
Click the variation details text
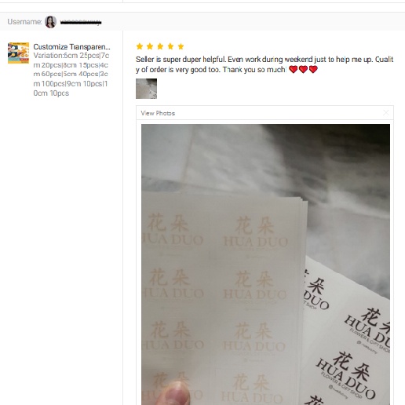pyautogui.click(x=71, y=75)
